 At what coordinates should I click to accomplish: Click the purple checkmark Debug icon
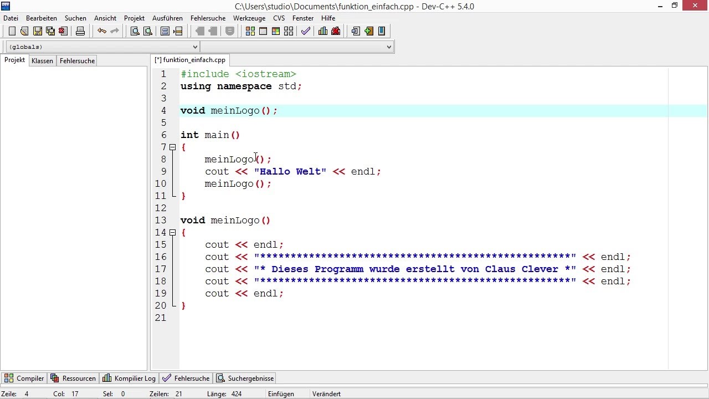tap(305, 31)
